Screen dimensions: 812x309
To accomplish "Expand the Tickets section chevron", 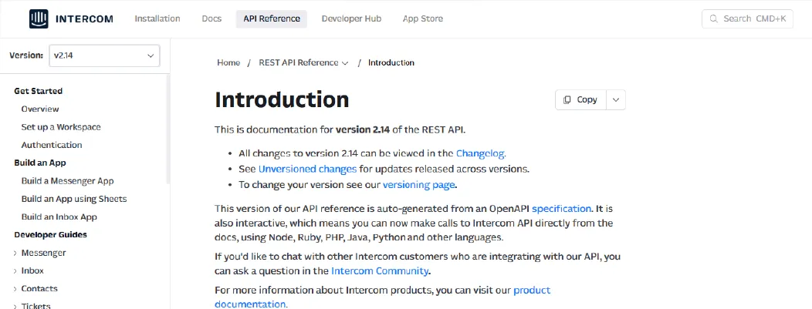I will pos(15,306).
